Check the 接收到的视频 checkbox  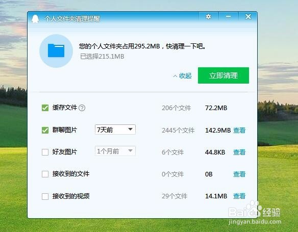(x=45, y=196)
